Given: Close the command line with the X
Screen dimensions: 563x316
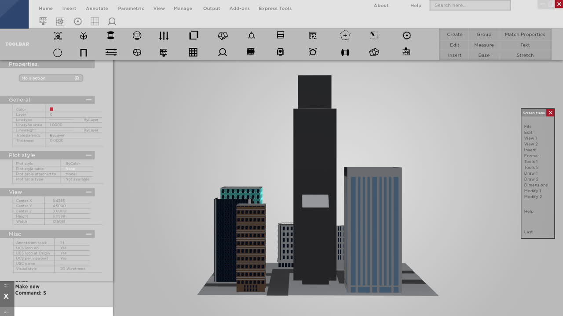Looking at the screenshot, I should [6, 296].
